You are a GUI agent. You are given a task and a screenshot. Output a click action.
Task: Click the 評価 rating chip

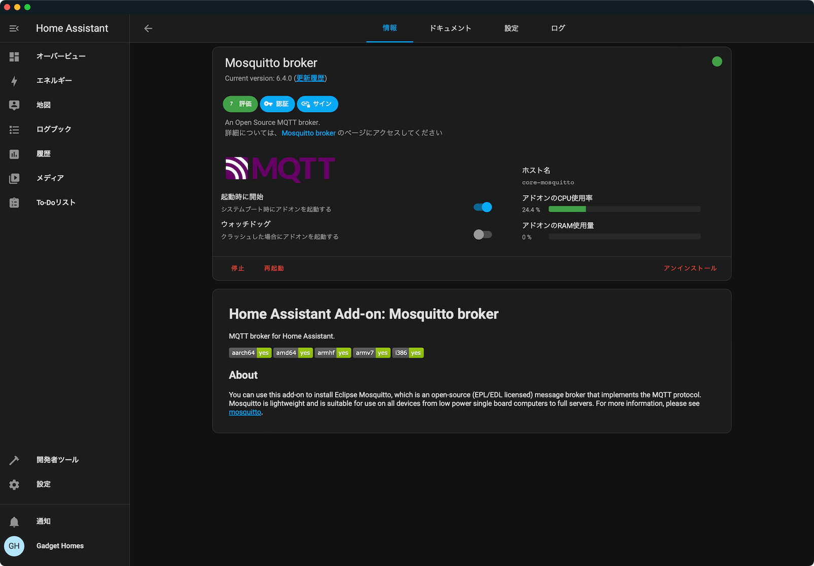pos(240,104)
